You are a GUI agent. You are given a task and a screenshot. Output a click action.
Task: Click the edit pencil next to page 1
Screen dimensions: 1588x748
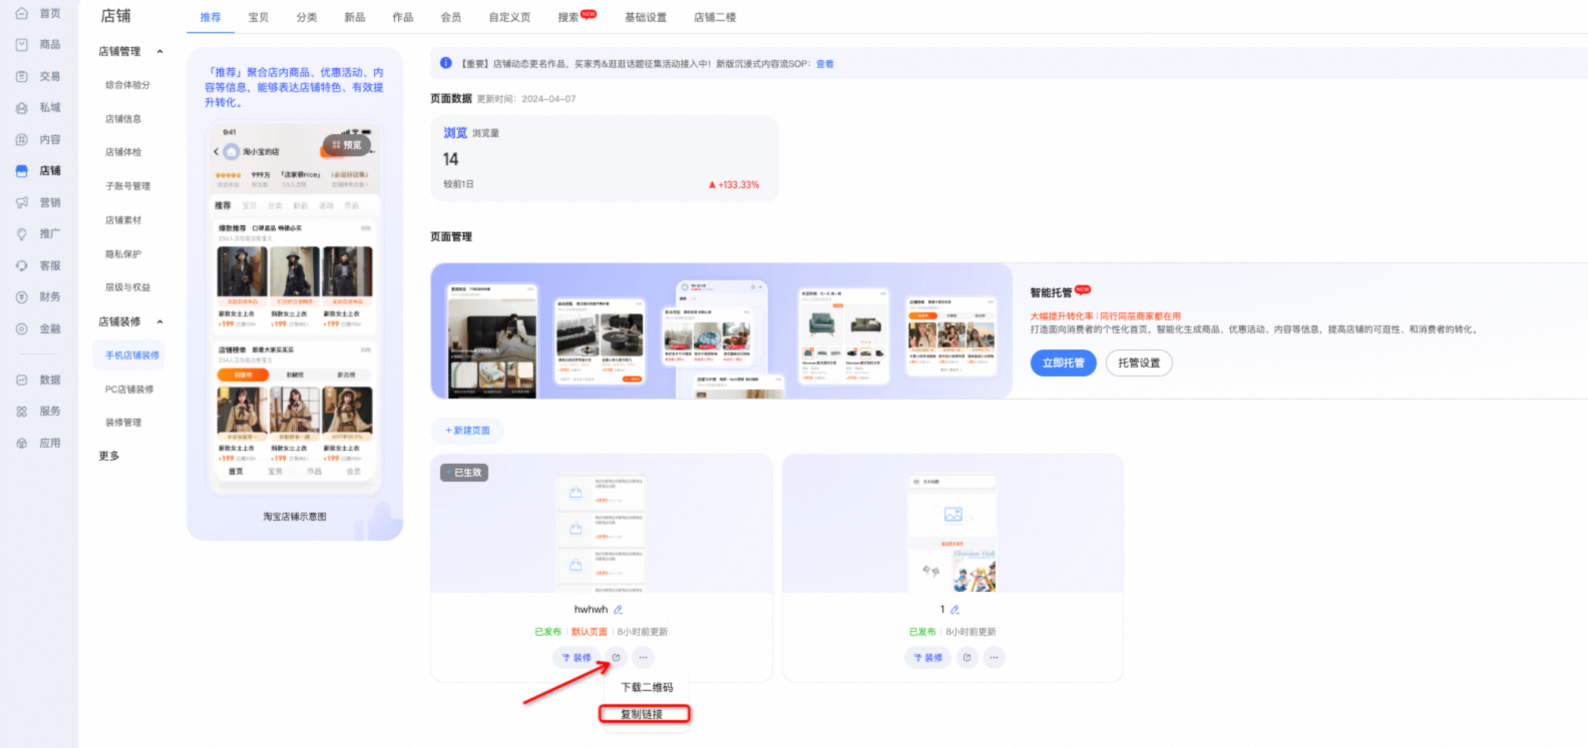click(x=955, y=609)
